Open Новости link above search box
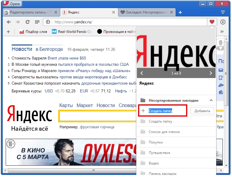The image size is (232, 177). click(106, 105)
